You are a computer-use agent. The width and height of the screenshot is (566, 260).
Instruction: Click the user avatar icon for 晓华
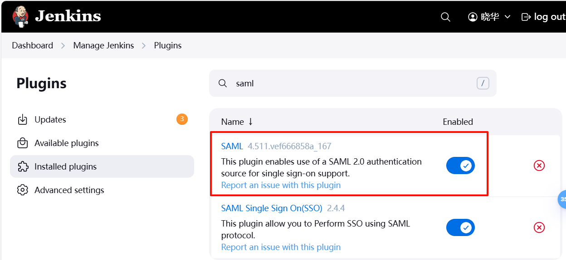click(473, 17)
